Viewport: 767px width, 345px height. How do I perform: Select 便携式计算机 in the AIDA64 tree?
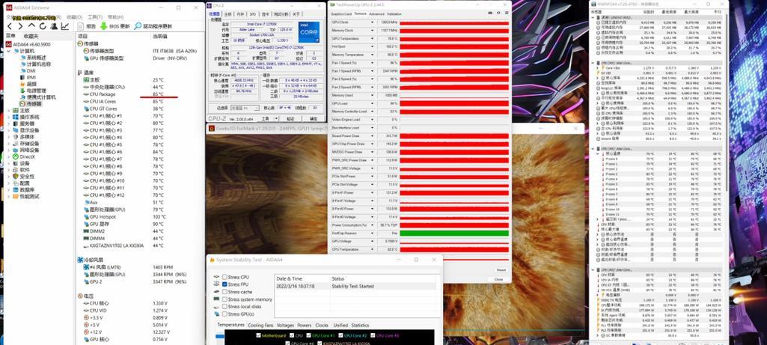click(x=37, y=97)
